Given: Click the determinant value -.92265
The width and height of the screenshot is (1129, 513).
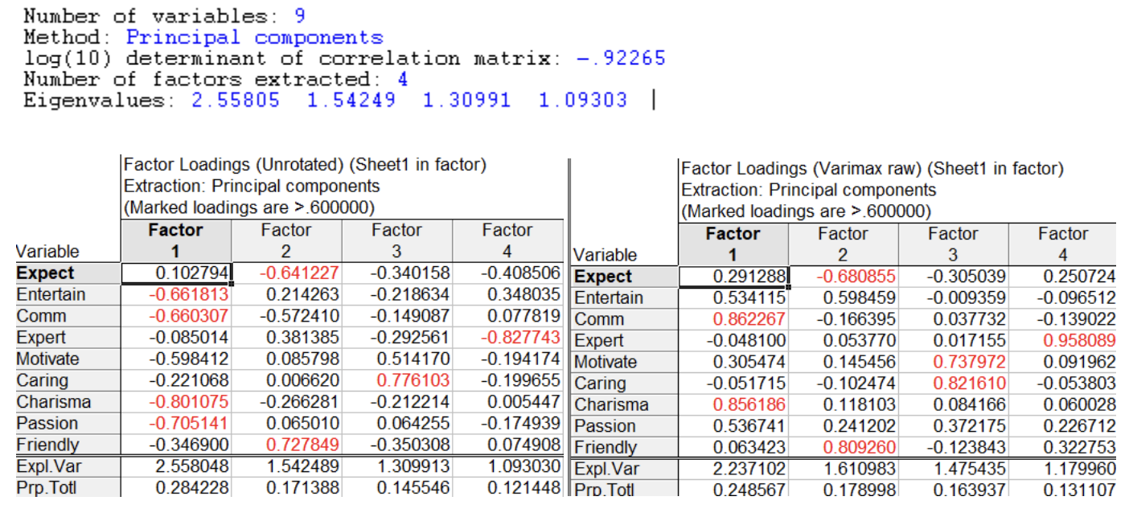Looking at the screenshot, I should [x=621, y=58].
